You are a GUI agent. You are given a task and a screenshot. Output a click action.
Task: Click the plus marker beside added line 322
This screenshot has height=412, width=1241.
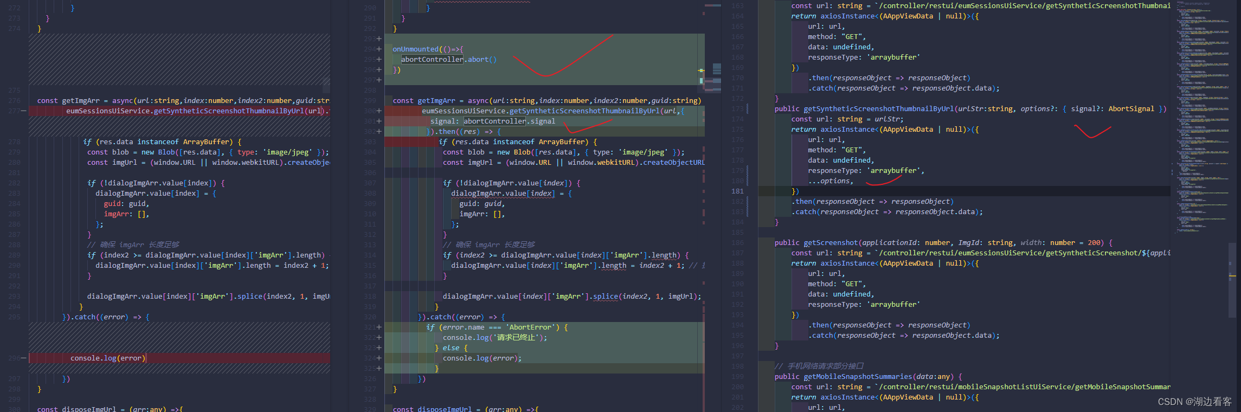[379, 337]
